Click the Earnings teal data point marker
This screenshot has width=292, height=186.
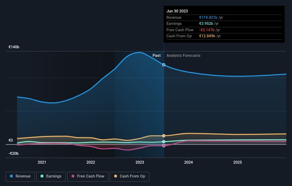pyautogui.click(x=164, y=142)
